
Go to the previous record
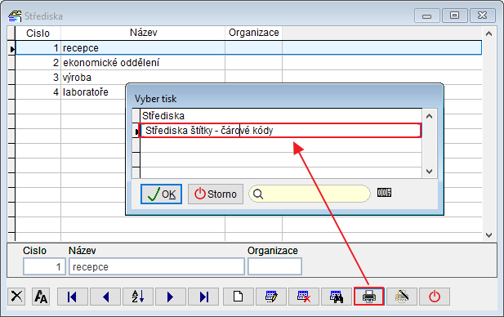click(105, 296)
